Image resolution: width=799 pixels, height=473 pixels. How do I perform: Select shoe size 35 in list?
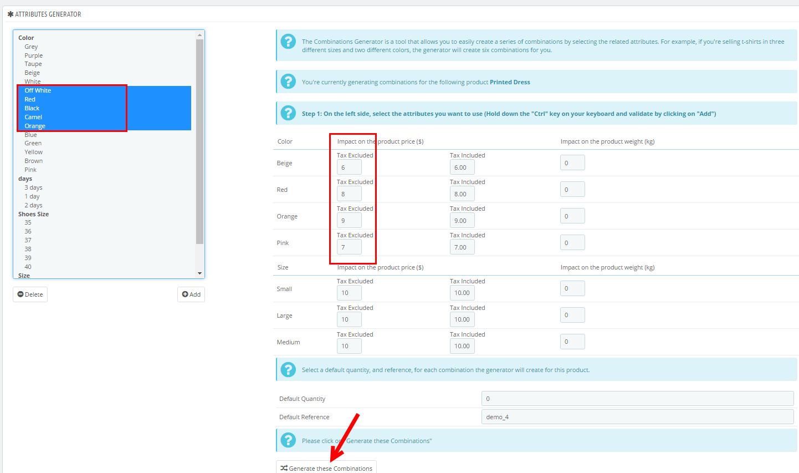pyautogui.click(x=28, y=222)
